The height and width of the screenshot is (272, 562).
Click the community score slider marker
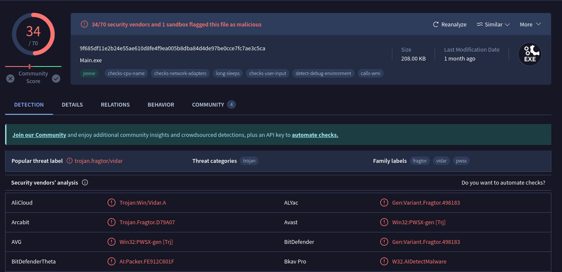coord(30,66)
